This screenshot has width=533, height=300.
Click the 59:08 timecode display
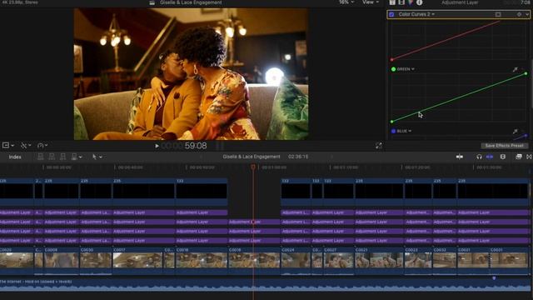coord(196,146)
